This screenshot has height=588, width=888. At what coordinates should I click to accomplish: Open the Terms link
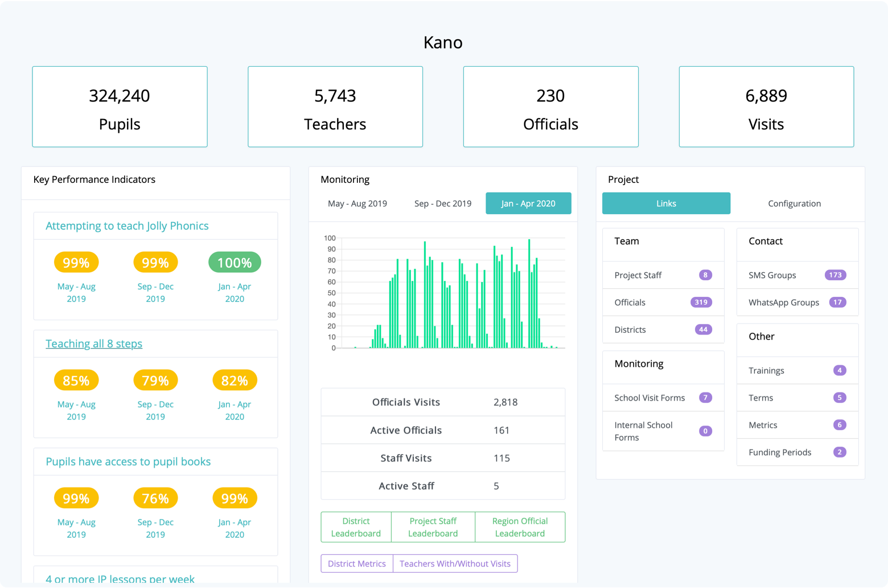797,398
